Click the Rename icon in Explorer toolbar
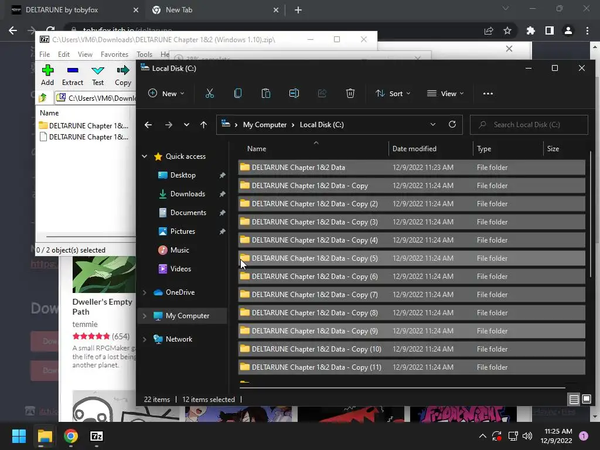The width and height of the screenshot is (600, 450). point(294,93)
